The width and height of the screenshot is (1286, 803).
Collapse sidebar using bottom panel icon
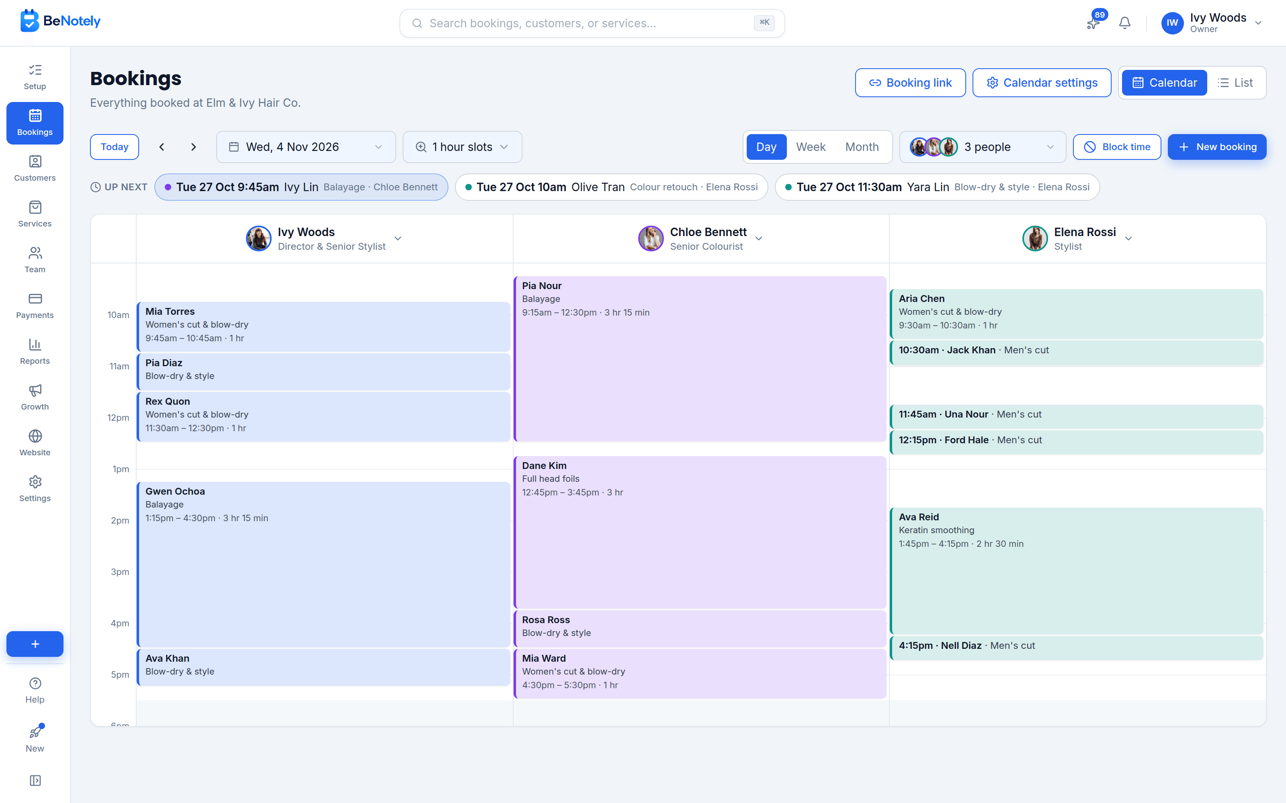35,780
